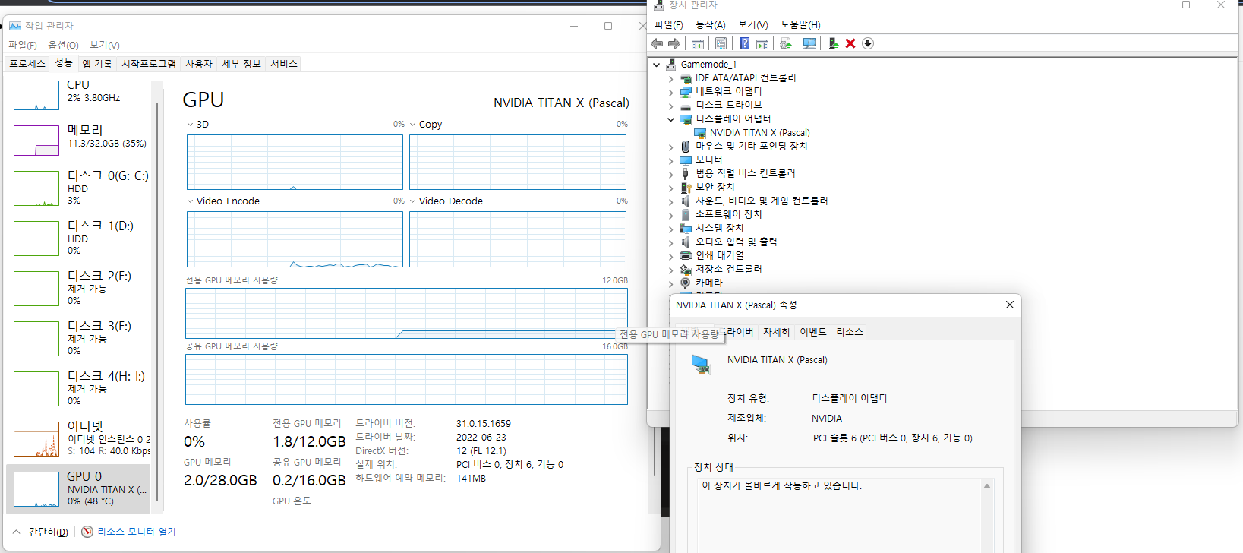Click the USB icon beside 범용 직렬 버스 컨트롤러
The width and height of the screenshot is (1243, 553).
(686, 173)
